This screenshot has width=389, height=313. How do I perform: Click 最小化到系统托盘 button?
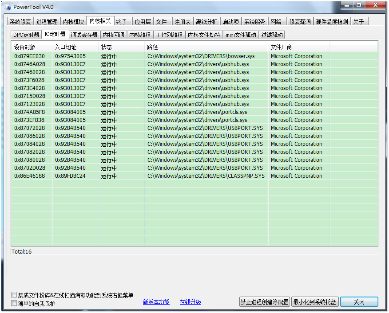coord(314,301)
